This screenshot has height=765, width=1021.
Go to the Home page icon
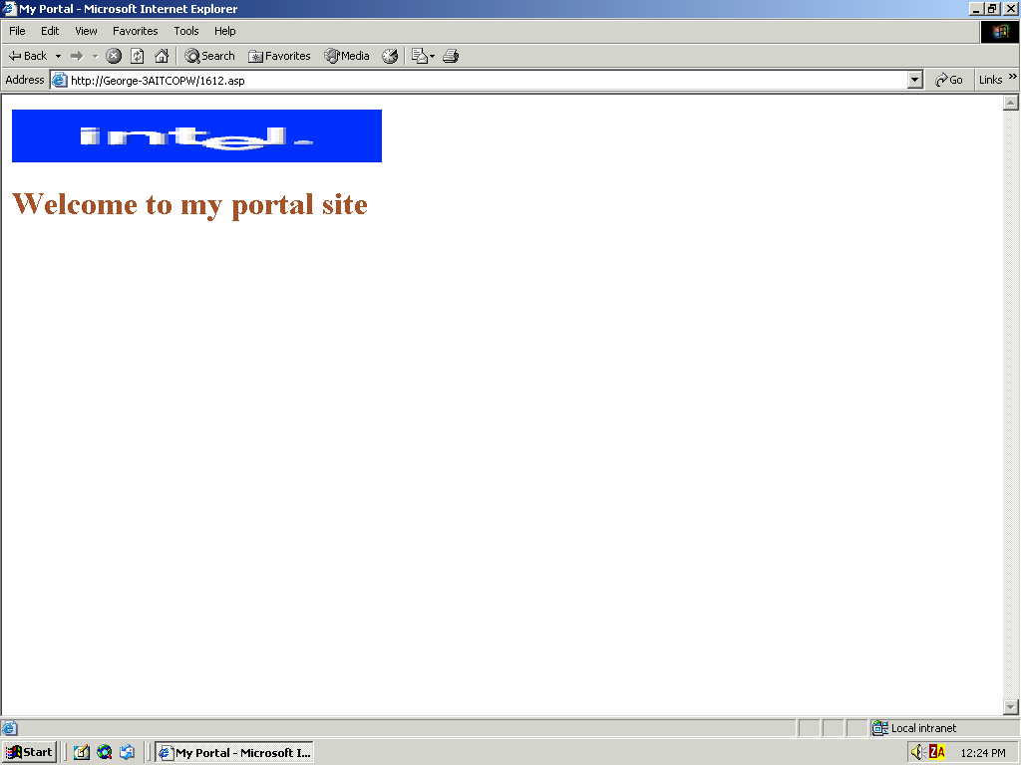point(162,56)
